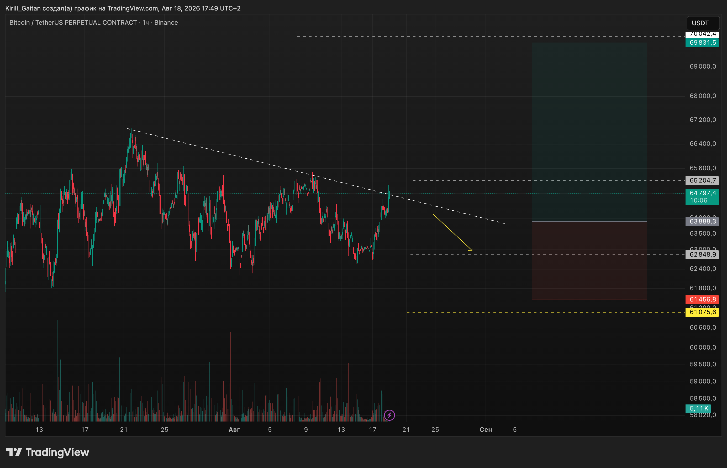Click the 69 000,0 price axis tick

click(703, 66)
